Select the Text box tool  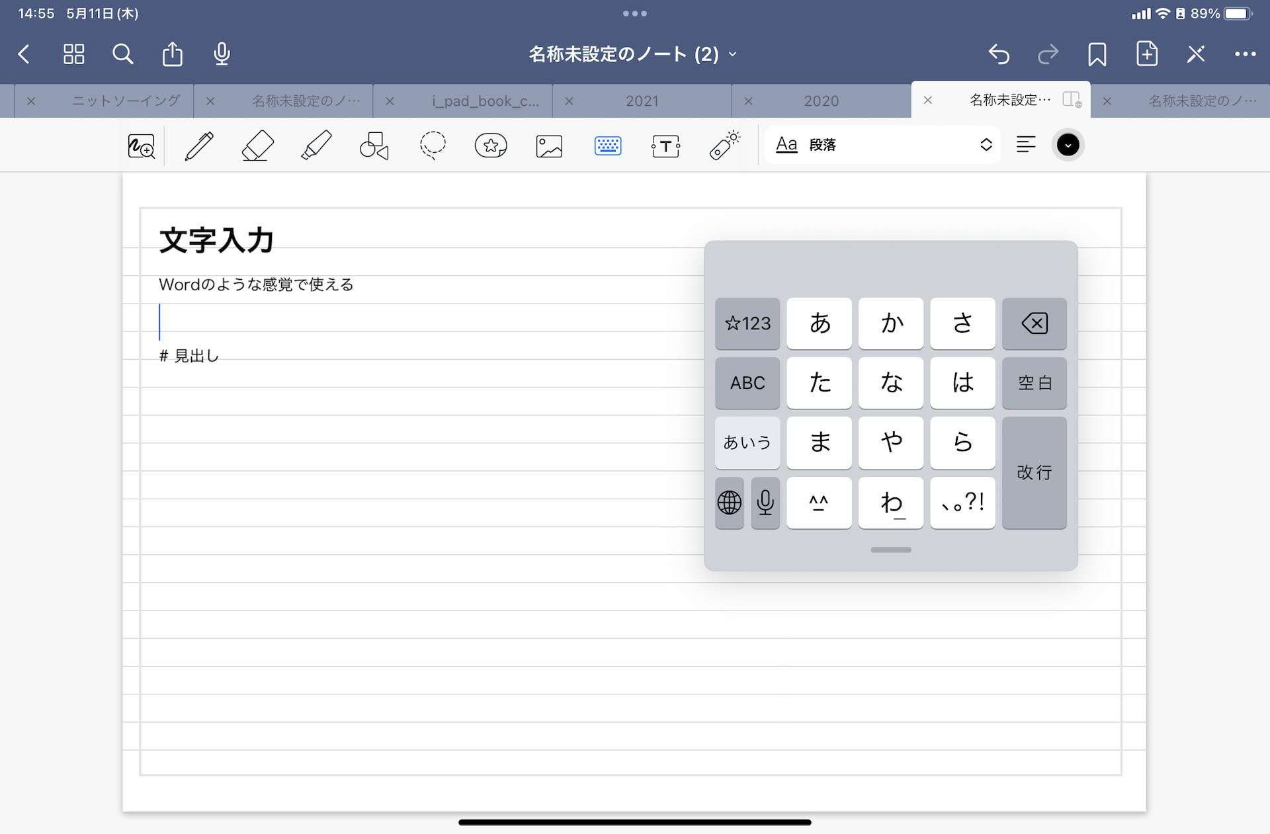click(x=665, y=146)
